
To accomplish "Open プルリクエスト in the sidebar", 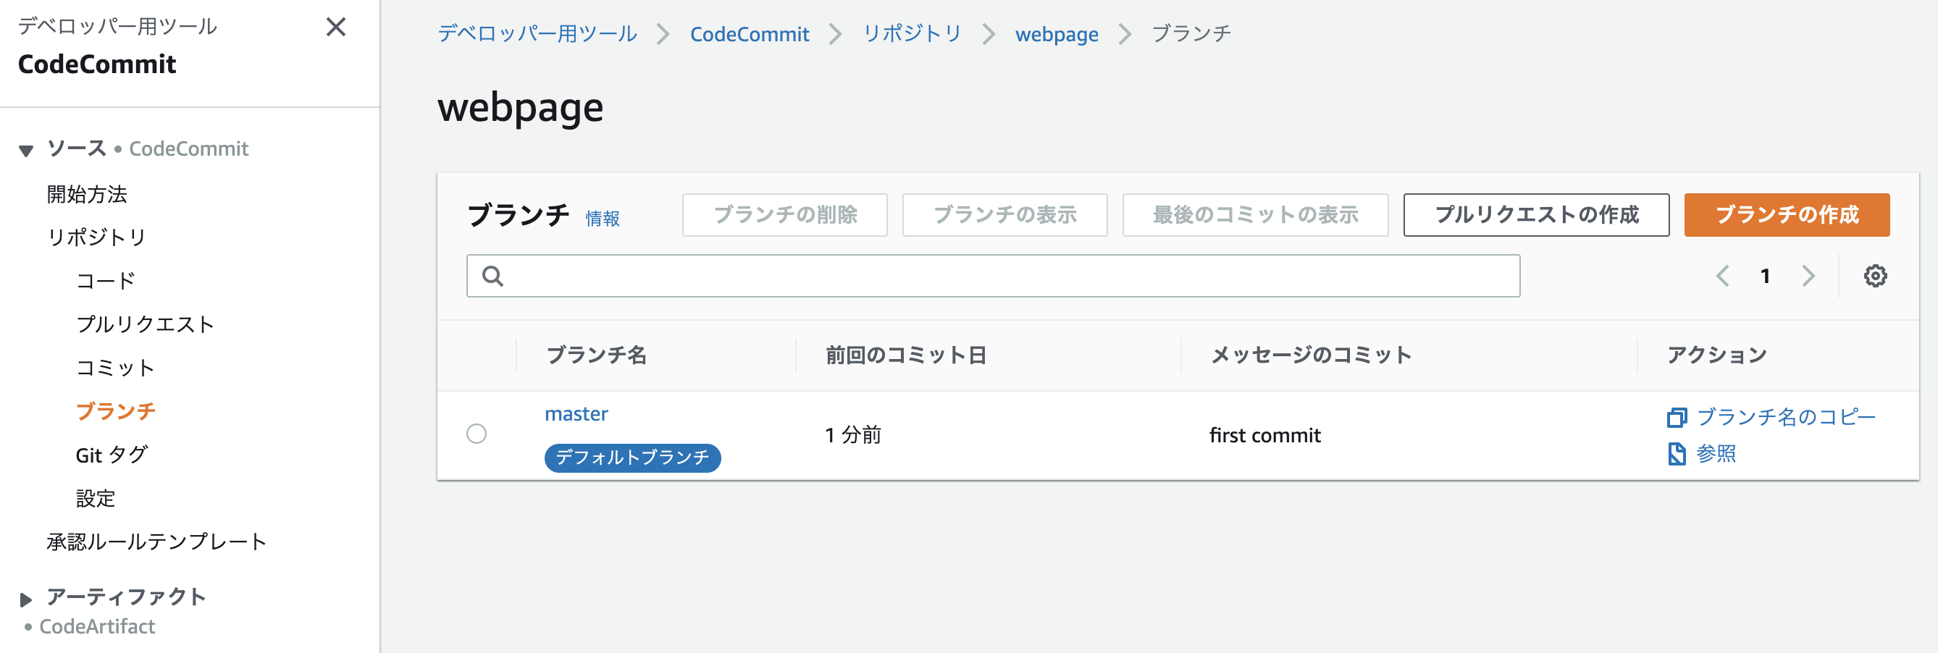I will coord(145,324).
